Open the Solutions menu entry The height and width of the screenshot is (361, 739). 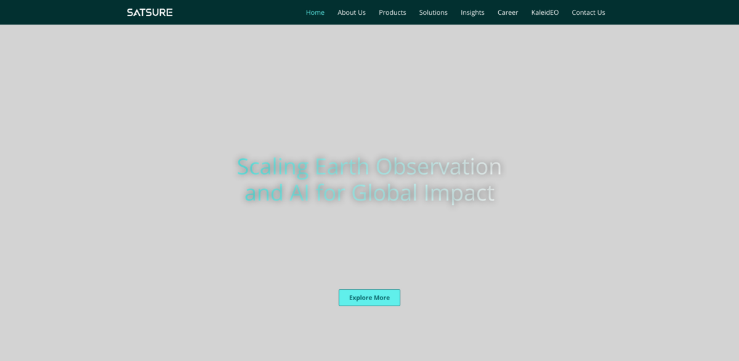click(433, 12)
